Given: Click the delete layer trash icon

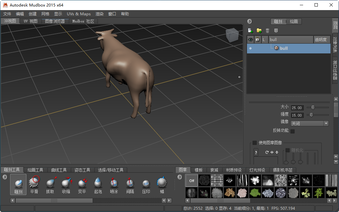Looking at the screenshot, I should (268, 31).
